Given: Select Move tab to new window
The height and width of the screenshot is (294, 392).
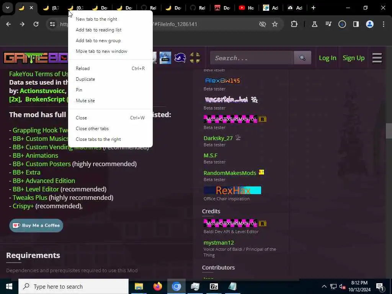Looking at the screenshot, I should click(x=110, y=51).
